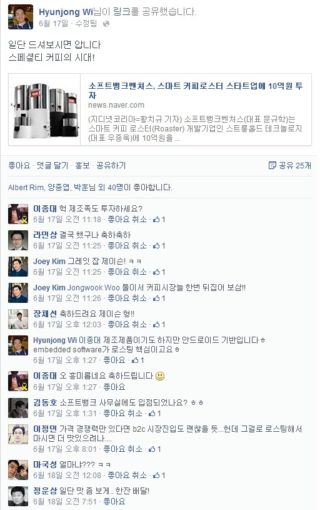Open the 수정됨 edit history link
The height and width of the screenshot is (510, 320).
point(86,23)
